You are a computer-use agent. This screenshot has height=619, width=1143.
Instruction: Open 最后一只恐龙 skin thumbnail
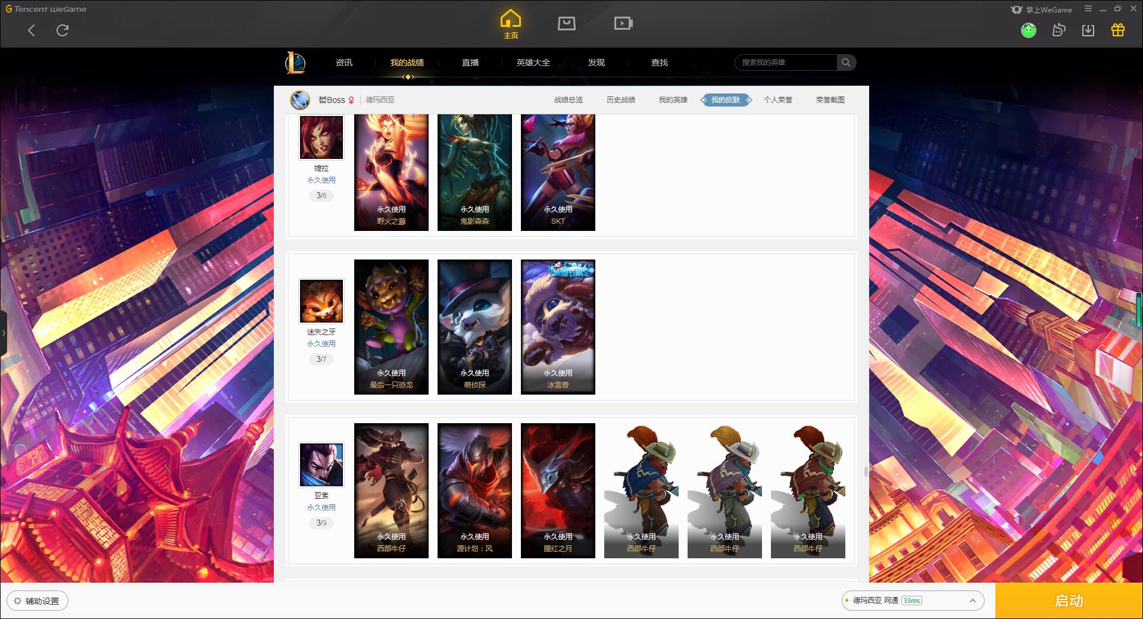pos(391,327)
